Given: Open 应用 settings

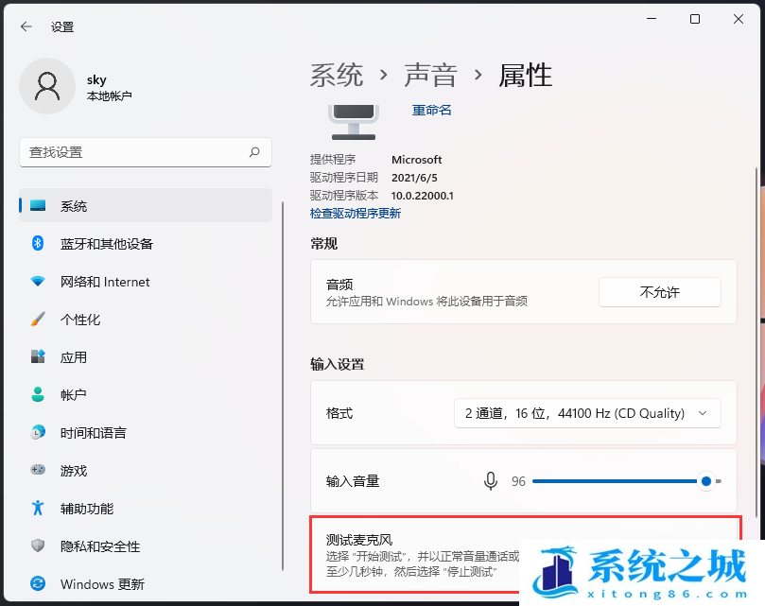Looking at the screenshot, I should point(146,357).
